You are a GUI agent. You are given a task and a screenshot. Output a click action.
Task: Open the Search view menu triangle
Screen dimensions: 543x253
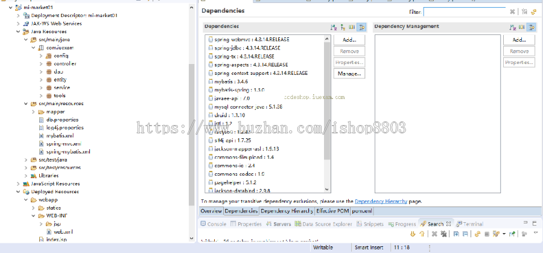tap(536, 233)
